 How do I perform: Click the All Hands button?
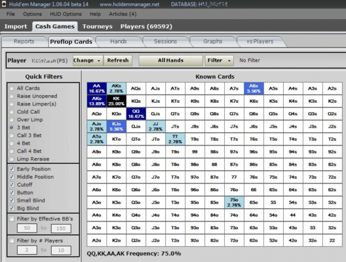coord(171,60)
